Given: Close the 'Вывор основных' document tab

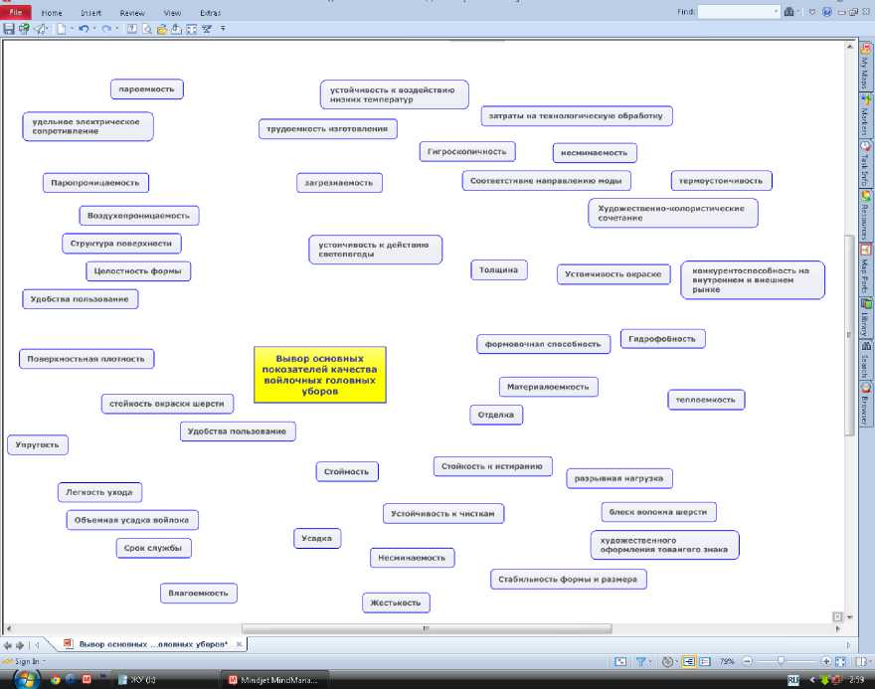Looking at the screenshot, I should (x=239, y=644).
